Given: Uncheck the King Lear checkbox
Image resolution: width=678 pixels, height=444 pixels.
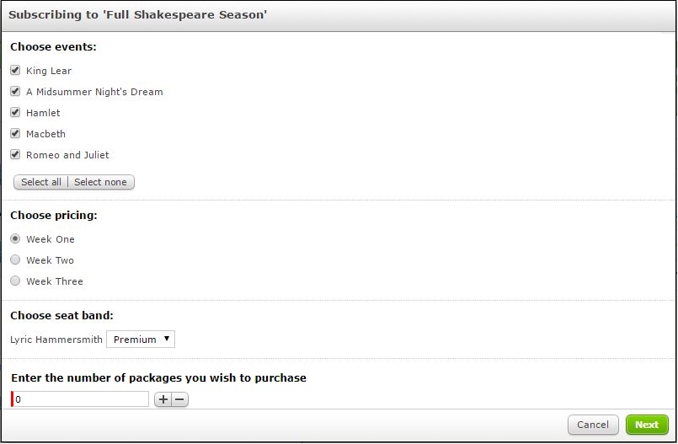Looking at the screenshot, I should click(15, 71).
